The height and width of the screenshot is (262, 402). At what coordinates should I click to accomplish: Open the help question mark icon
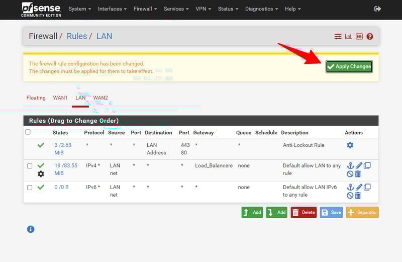370,37
